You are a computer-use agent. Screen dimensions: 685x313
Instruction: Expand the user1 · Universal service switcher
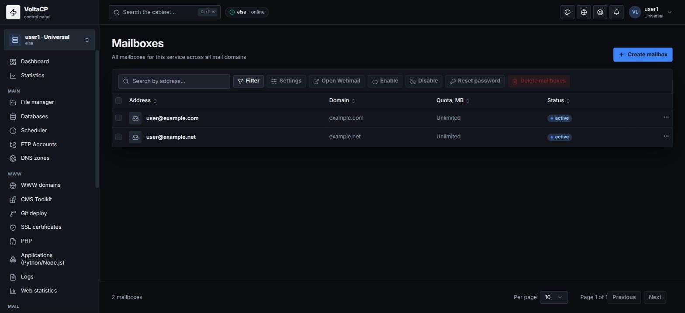coord(49,40)
